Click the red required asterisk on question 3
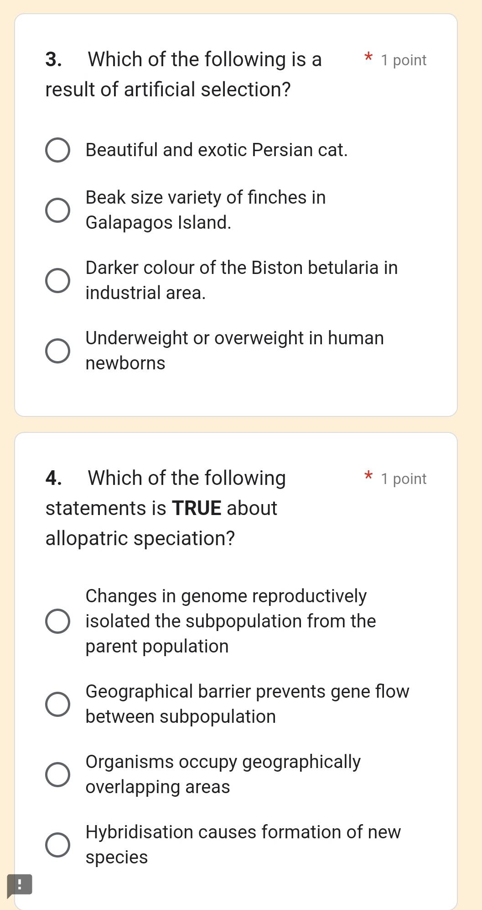Screen dimensions: 482x910 tap(369, 58)
